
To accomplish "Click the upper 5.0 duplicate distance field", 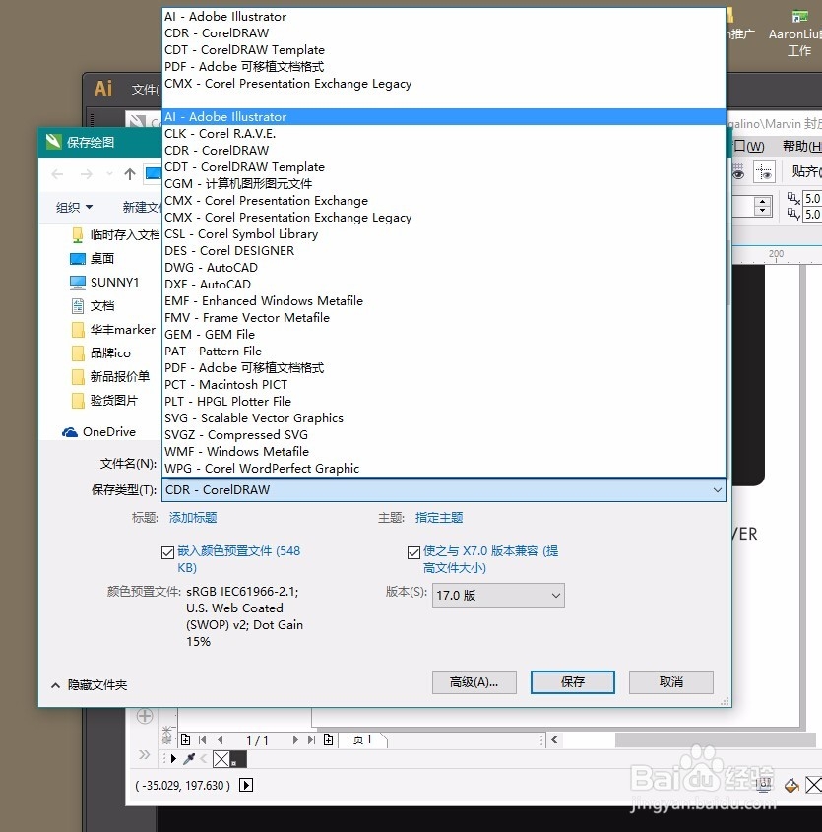I will (x=812, y=199).
